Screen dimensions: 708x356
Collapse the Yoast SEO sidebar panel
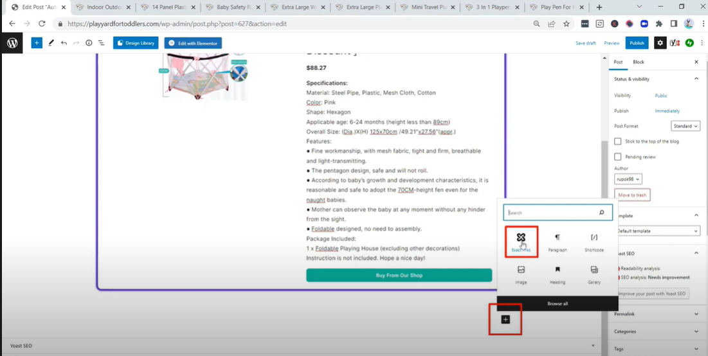[x=696, y=253]
